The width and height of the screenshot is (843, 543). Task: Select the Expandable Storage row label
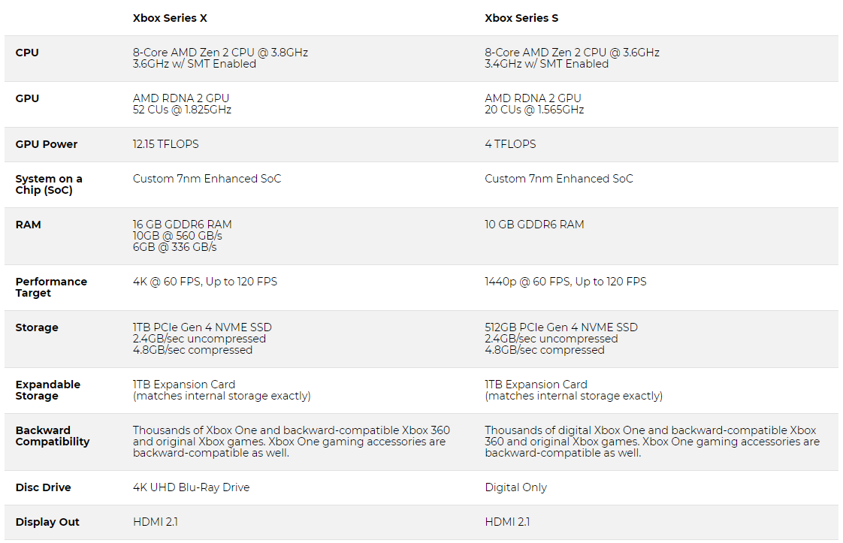48,391
